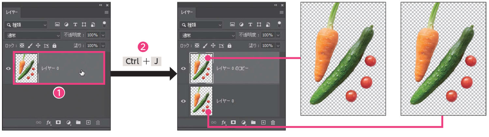Select レイヤー 0 のコピー layer name

click(x=232, y=68)
